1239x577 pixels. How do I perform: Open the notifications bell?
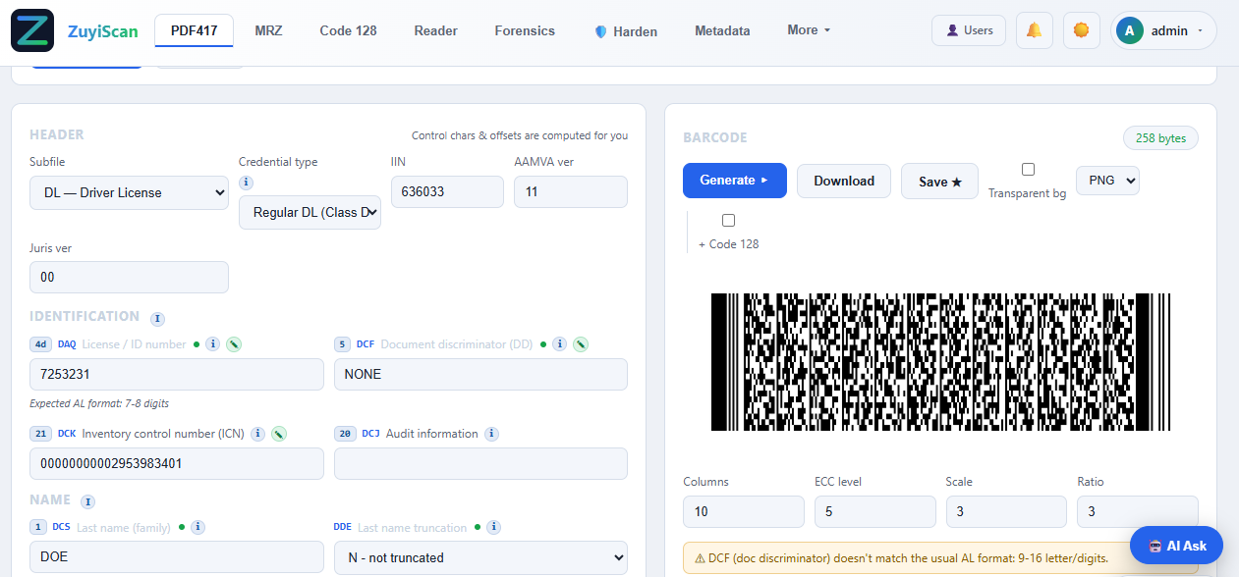pyautogui.click(x=1034, y=30)
